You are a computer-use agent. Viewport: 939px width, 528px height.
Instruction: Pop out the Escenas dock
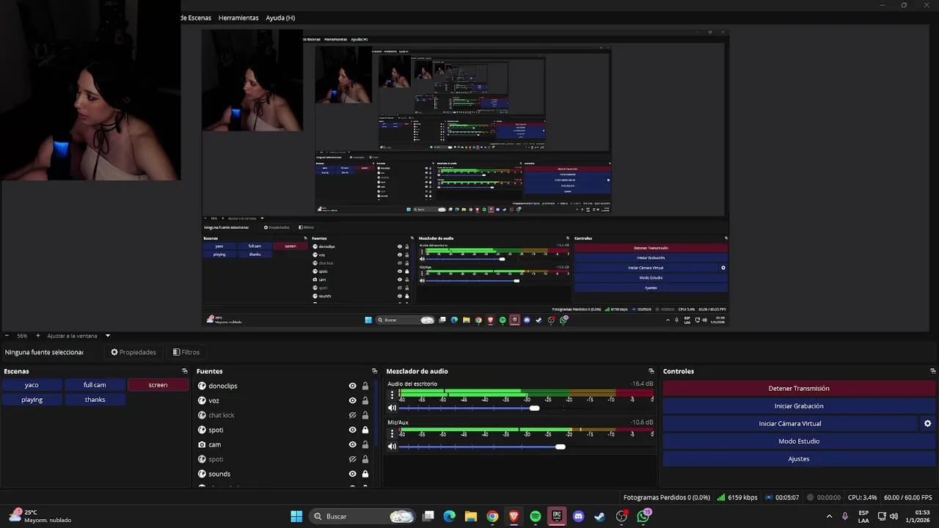click(185, 371)
